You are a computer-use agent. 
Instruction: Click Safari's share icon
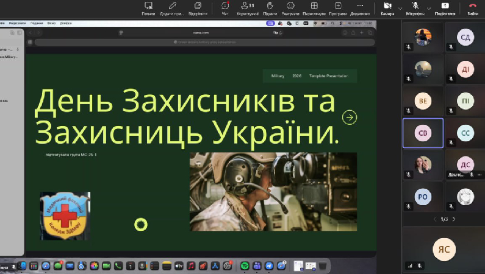coord(353,33)
